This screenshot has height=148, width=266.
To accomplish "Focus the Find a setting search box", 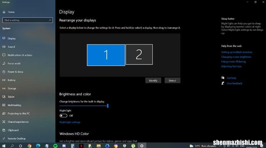I will [27, 20].
